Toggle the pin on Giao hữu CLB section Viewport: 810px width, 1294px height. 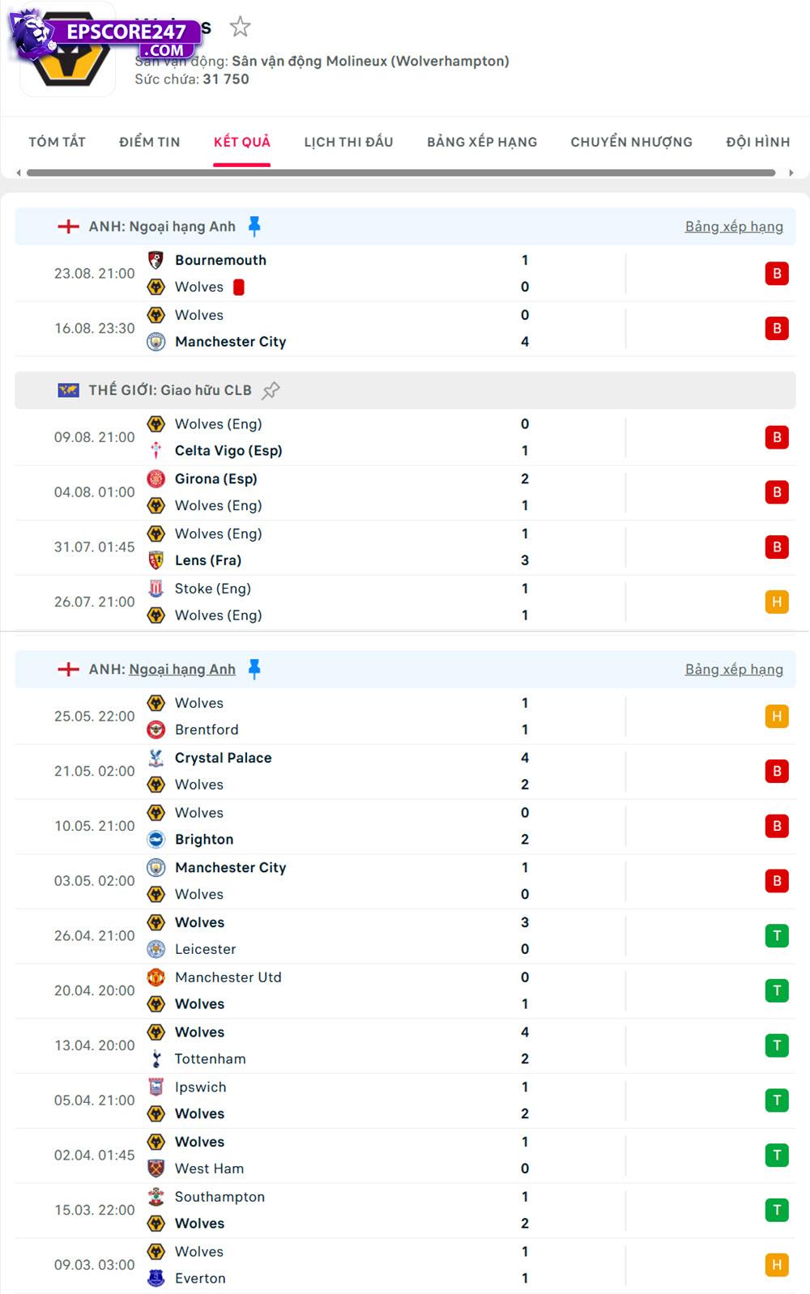(270, 389)
